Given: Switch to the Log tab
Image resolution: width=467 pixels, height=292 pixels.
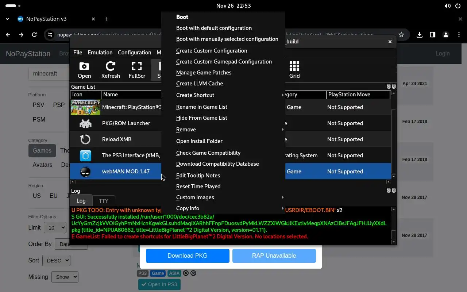Looking at the screenshot, I should click(81, 201).
